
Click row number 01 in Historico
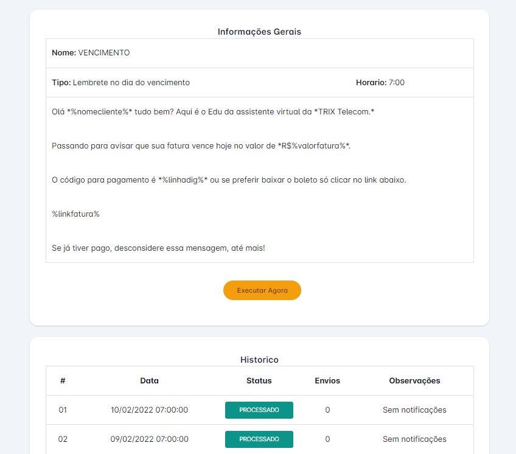click(x=63, y=410)
